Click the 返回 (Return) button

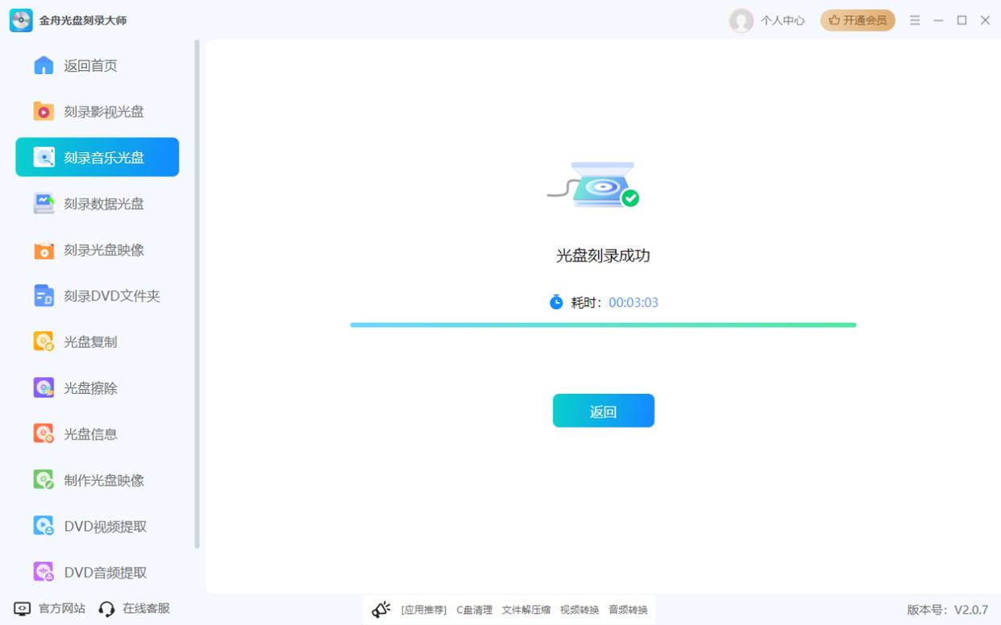(x=603, y=410)
